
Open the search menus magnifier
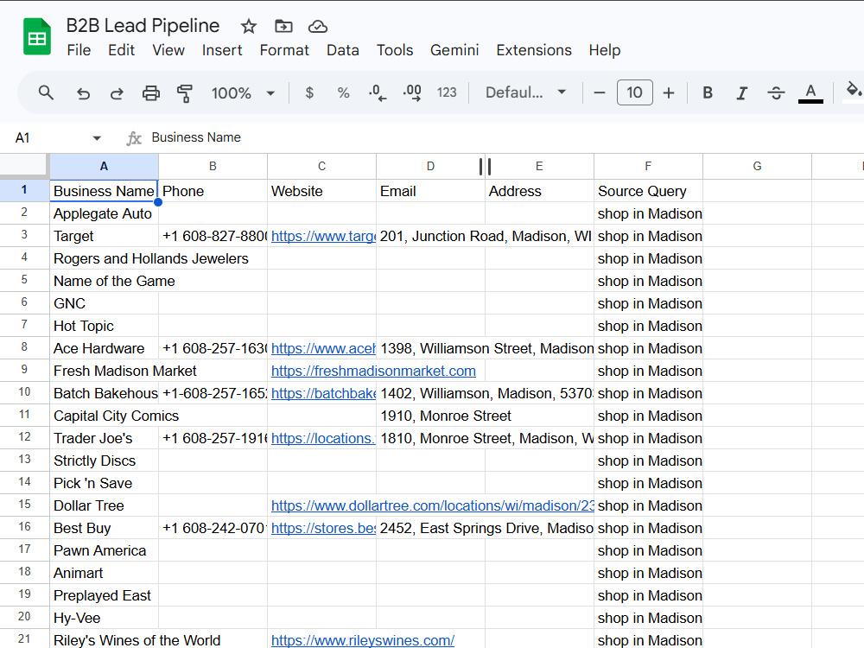47,92
